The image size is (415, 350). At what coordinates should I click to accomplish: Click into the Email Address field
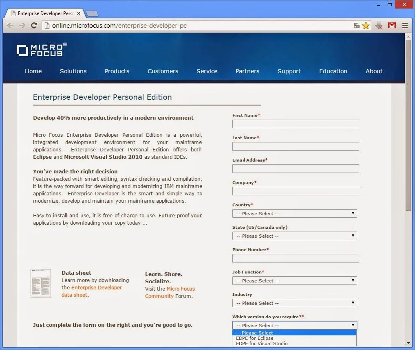296,169
